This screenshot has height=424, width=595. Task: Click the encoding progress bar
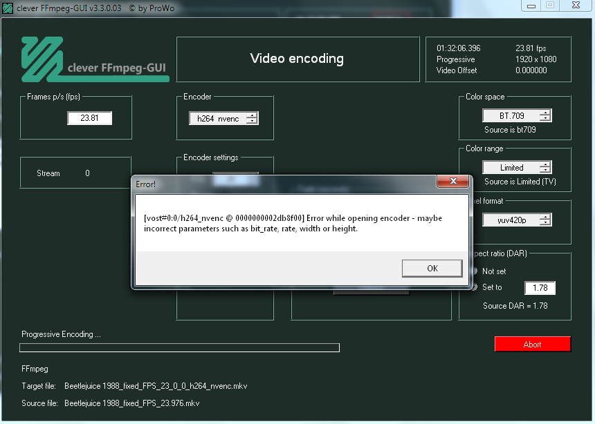click(x=179, y=347)
